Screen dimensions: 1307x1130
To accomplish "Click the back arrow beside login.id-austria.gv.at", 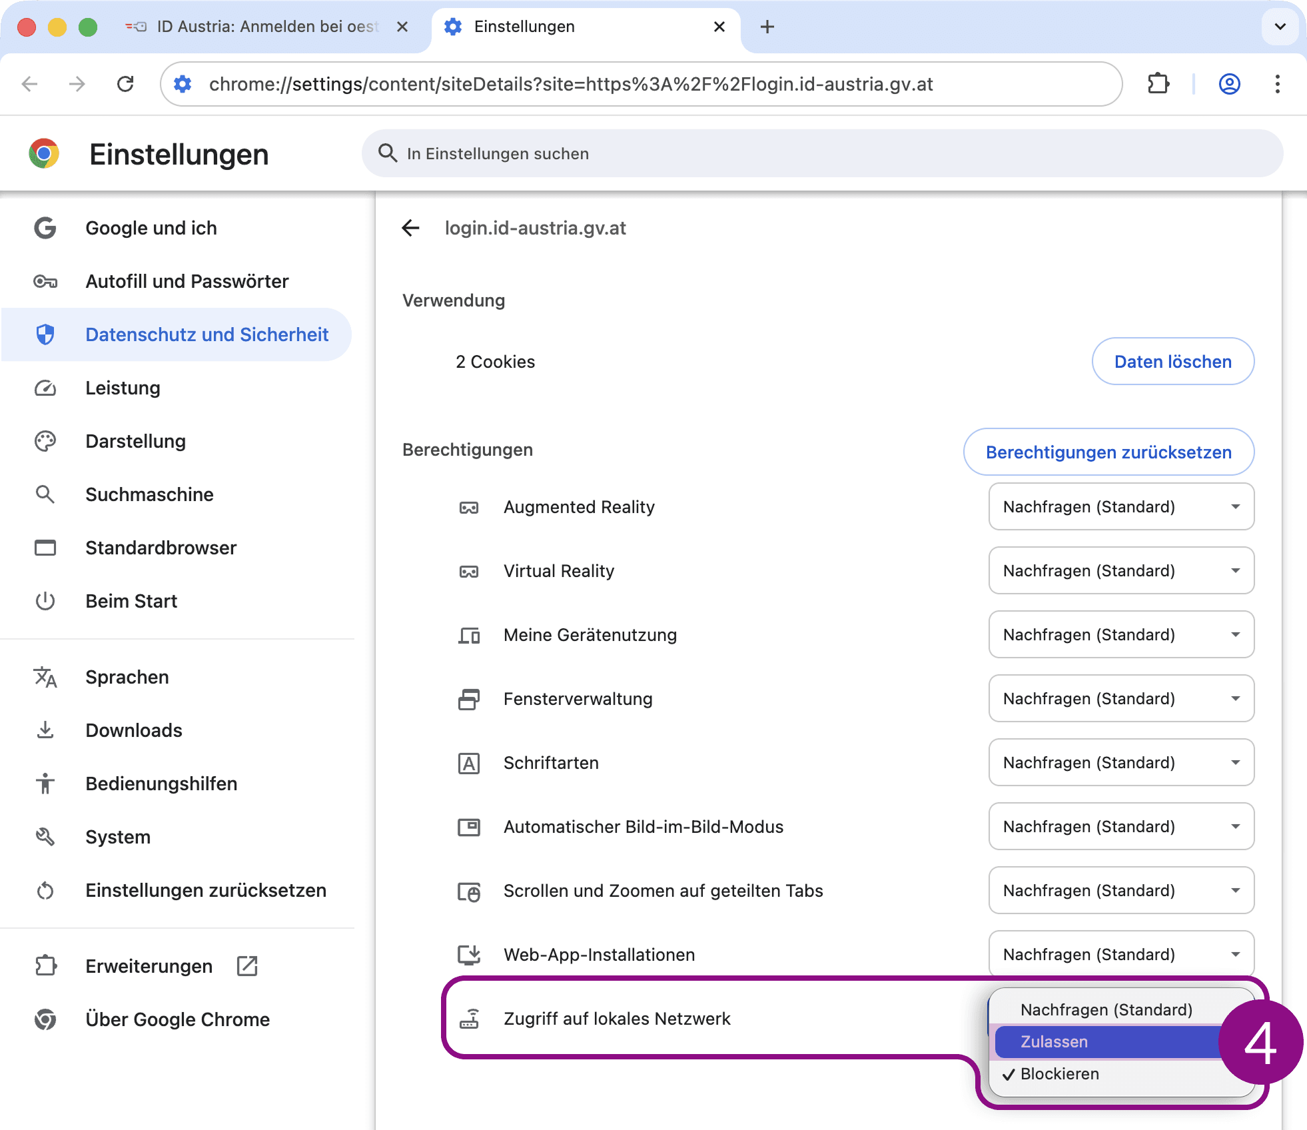I will tap(411, 229).
